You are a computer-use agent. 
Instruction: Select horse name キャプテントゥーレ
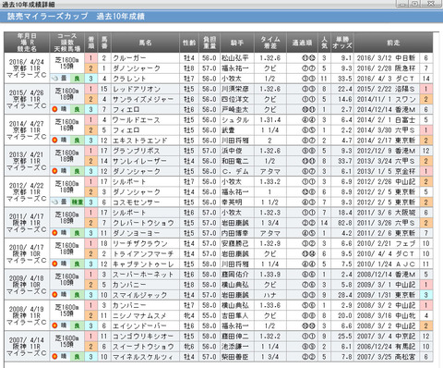143,264
